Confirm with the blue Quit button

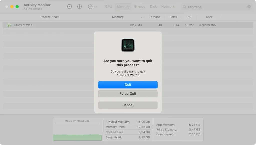(x=128, y=85)
